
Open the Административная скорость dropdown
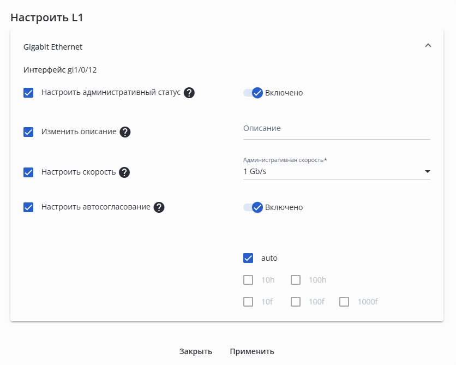click(x=336, y=172)
